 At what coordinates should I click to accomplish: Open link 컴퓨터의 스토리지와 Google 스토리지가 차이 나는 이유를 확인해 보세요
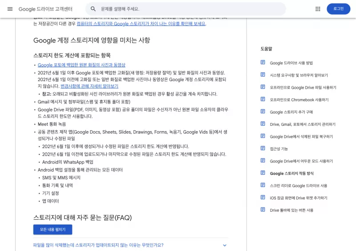(141, 24)
